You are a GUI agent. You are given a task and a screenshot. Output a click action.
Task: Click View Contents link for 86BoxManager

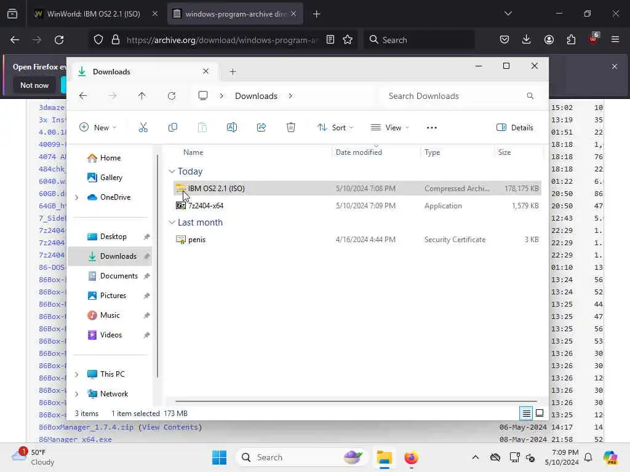tap(170, 427)
